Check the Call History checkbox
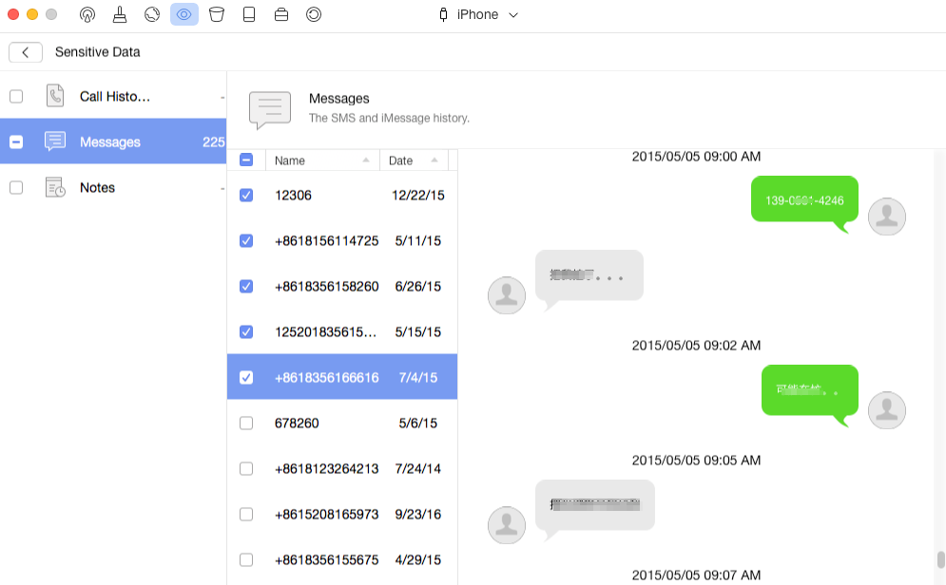 tap(16, 96)
